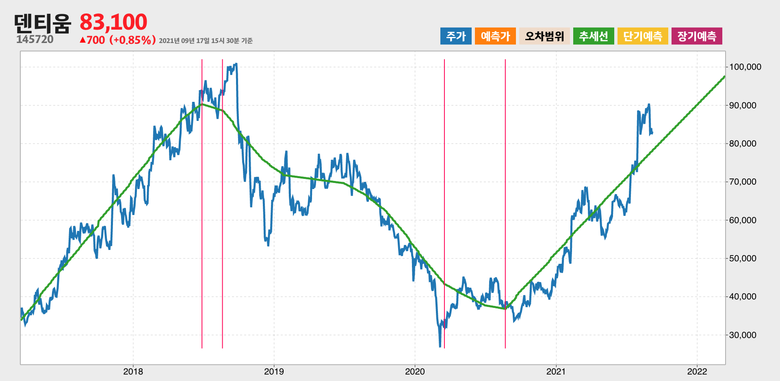This screenshot has height=381, width=780.
Task: Click the red vertical marker in early 2020
Action: click(x=444, y=204)
